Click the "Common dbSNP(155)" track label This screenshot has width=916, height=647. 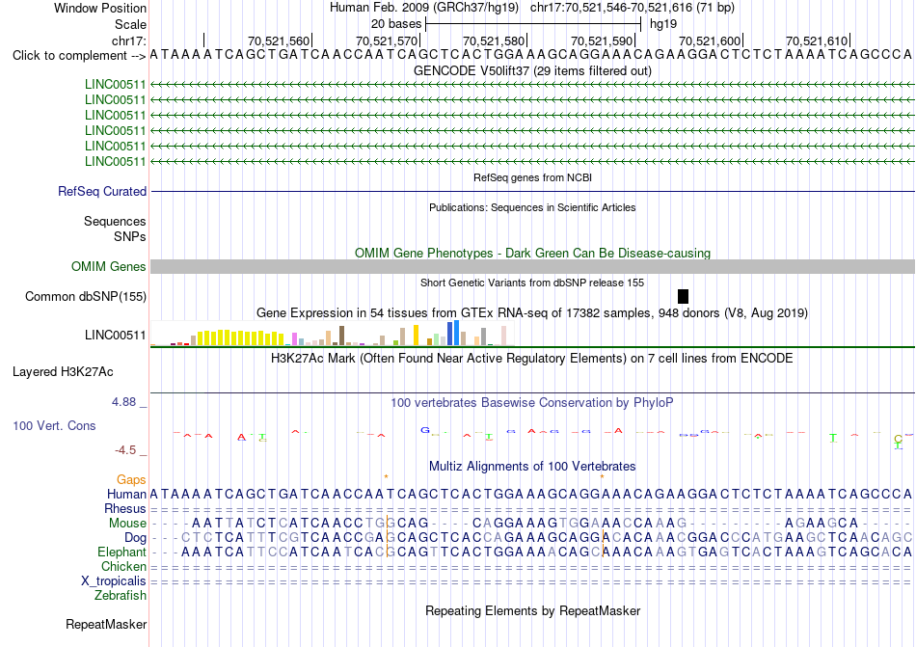point(86,297)
